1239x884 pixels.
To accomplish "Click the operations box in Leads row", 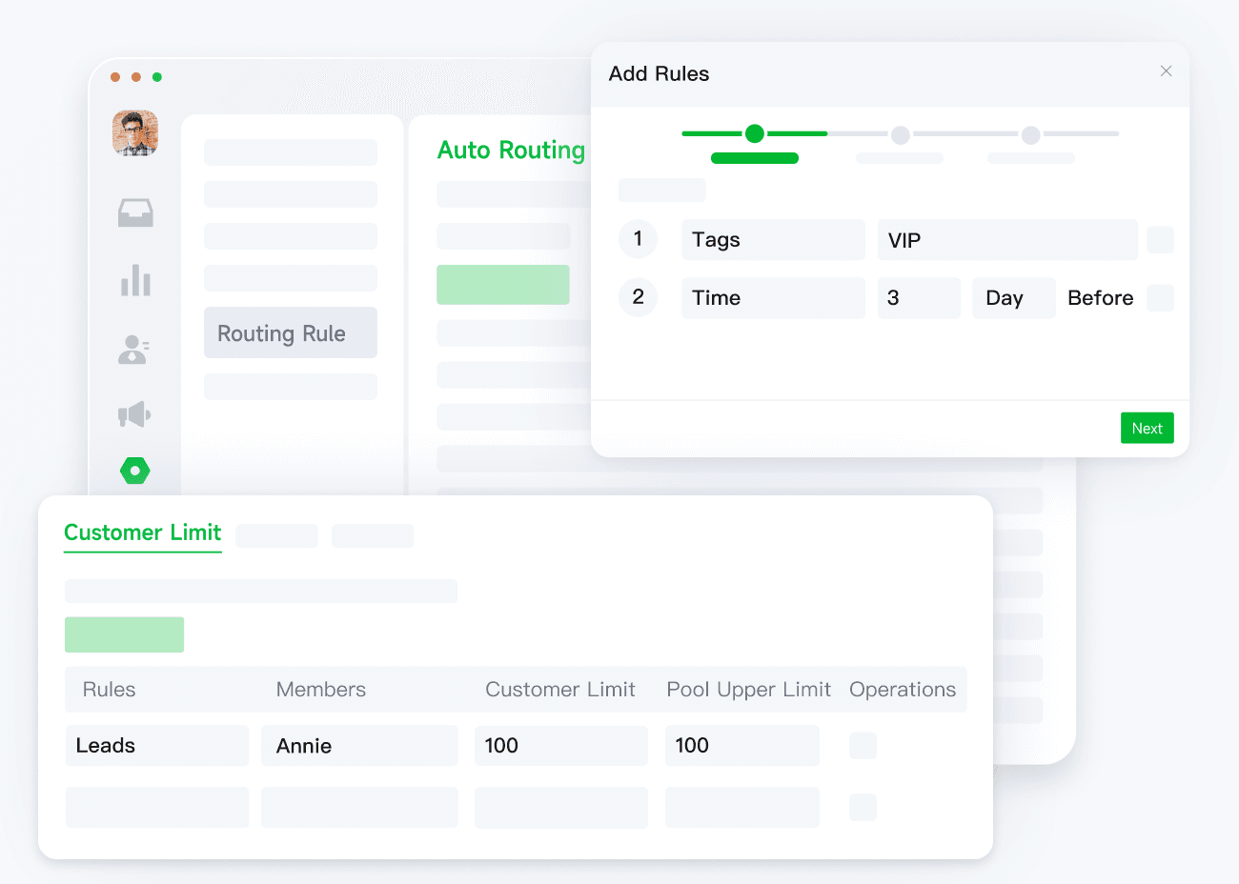I will (863, 746).
